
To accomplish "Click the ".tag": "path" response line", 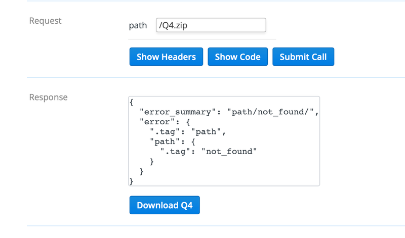I will (187, 132).
